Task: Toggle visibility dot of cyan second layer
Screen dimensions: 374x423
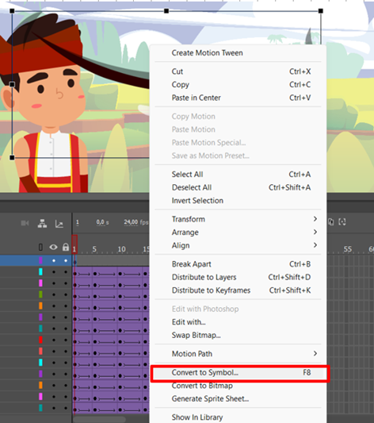Action: (54, 272)
